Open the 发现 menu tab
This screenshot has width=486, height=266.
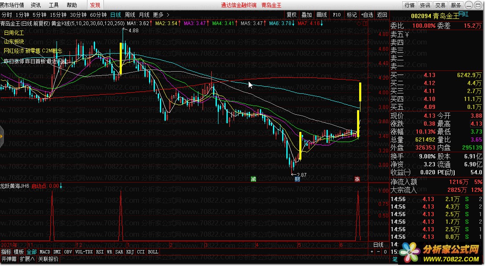95,5
